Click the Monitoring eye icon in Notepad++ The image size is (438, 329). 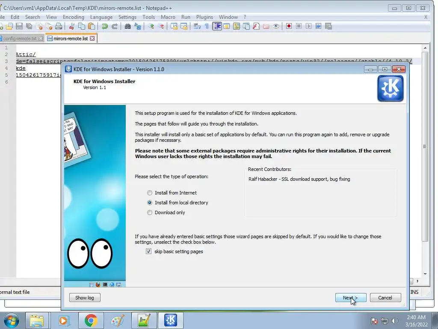tap(276, 26)
